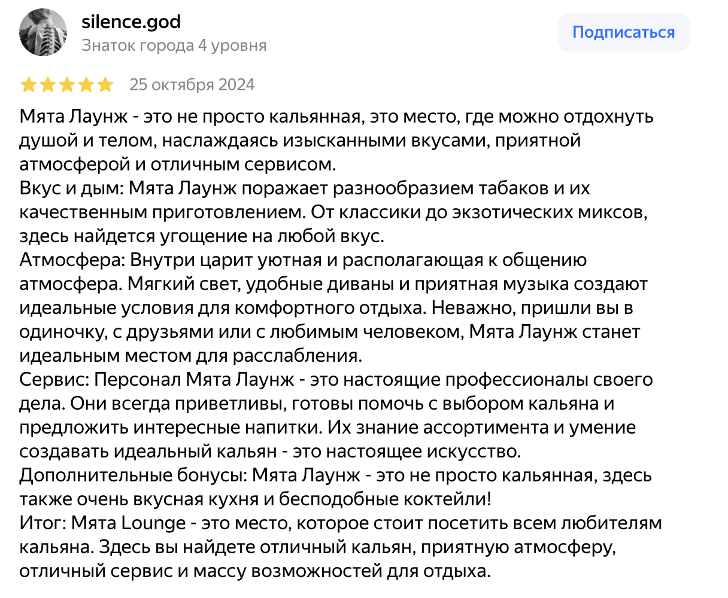Viewport: 728px width, 598px height.
Task: Click the Мята Lounge text in conclusion
Action: pyautogui.click(x=129, y=523)
